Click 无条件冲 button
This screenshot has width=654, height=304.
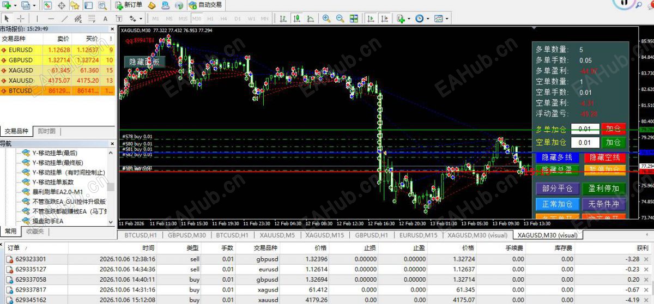[x=604, y=204]
